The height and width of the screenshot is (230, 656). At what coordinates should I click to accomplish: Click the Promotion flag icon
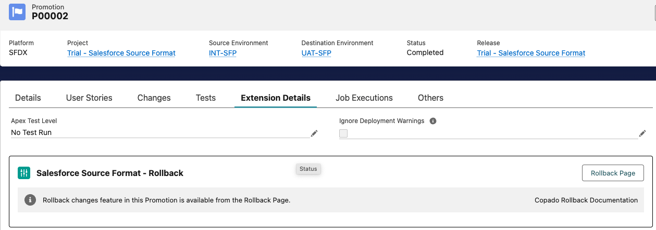tap(17, 11)
